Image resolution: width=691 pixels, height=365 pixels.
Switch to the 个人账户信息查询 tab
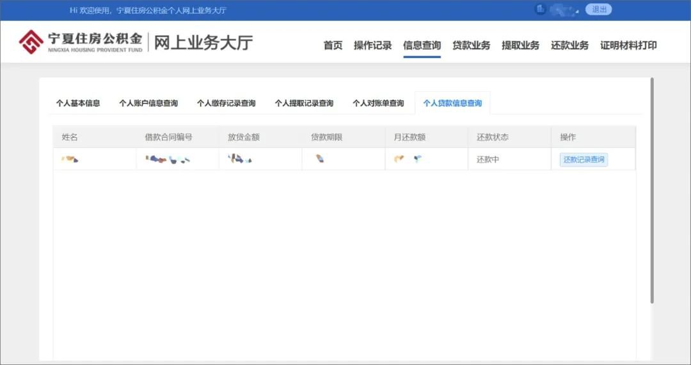148,103
